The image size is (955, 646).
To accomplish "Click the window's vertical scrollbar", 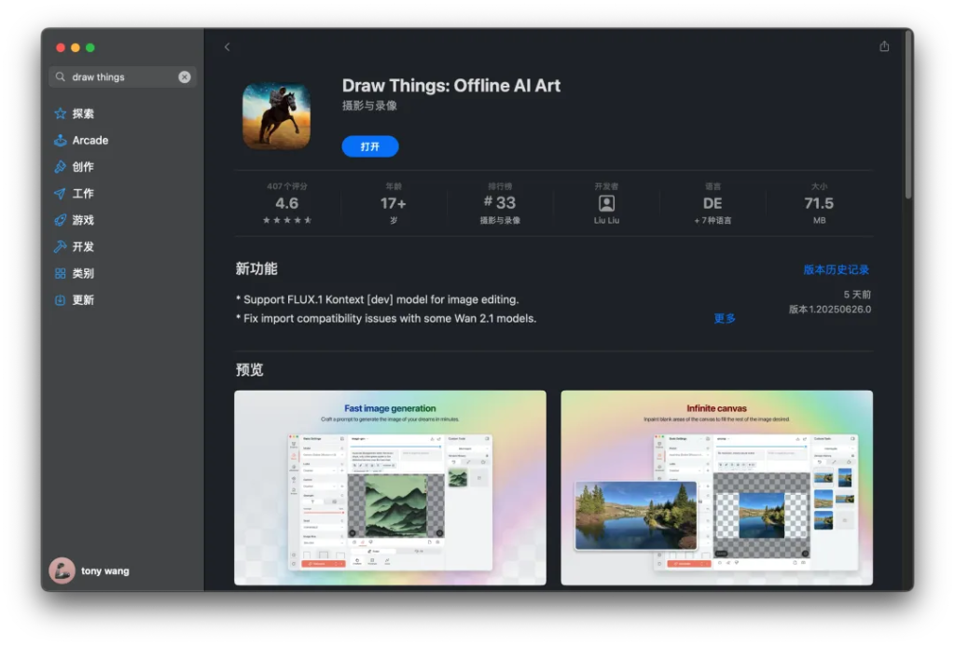I will click(908, 115).
